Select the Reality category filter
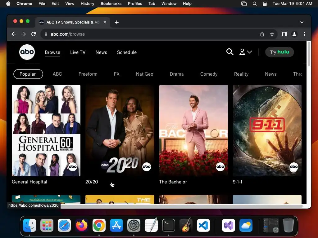318x238 pixels. point(241,74)
